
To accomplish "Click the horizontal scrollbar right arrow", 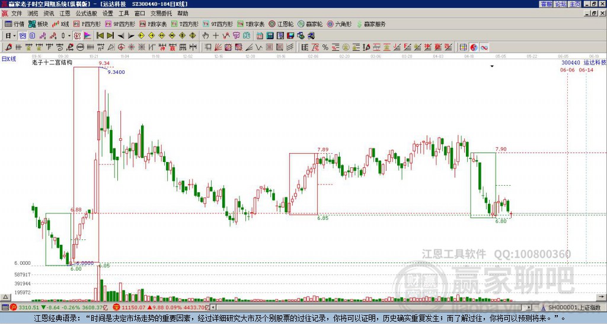I will pyautogui.click(x=529, y=307).
